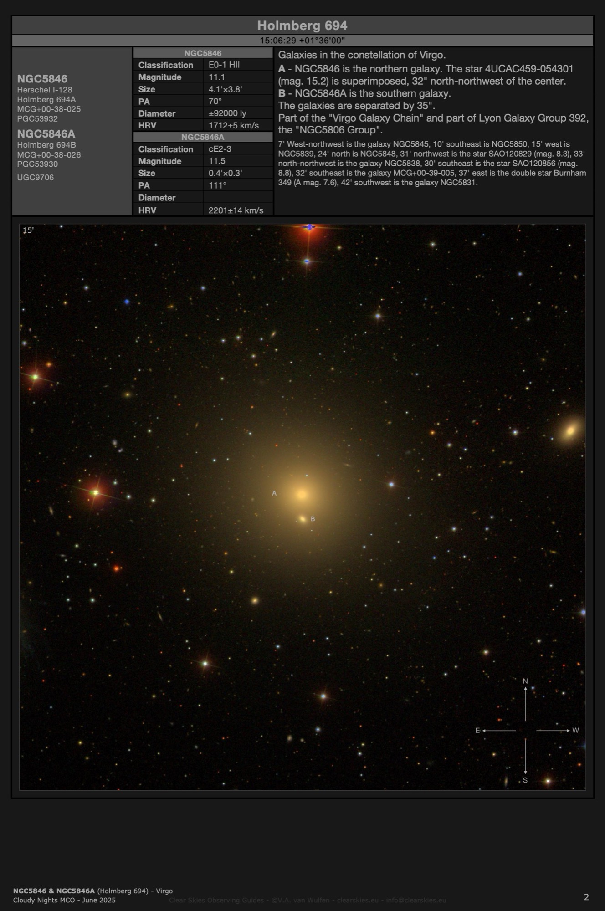Click the N compass direction label

point(525,681)
